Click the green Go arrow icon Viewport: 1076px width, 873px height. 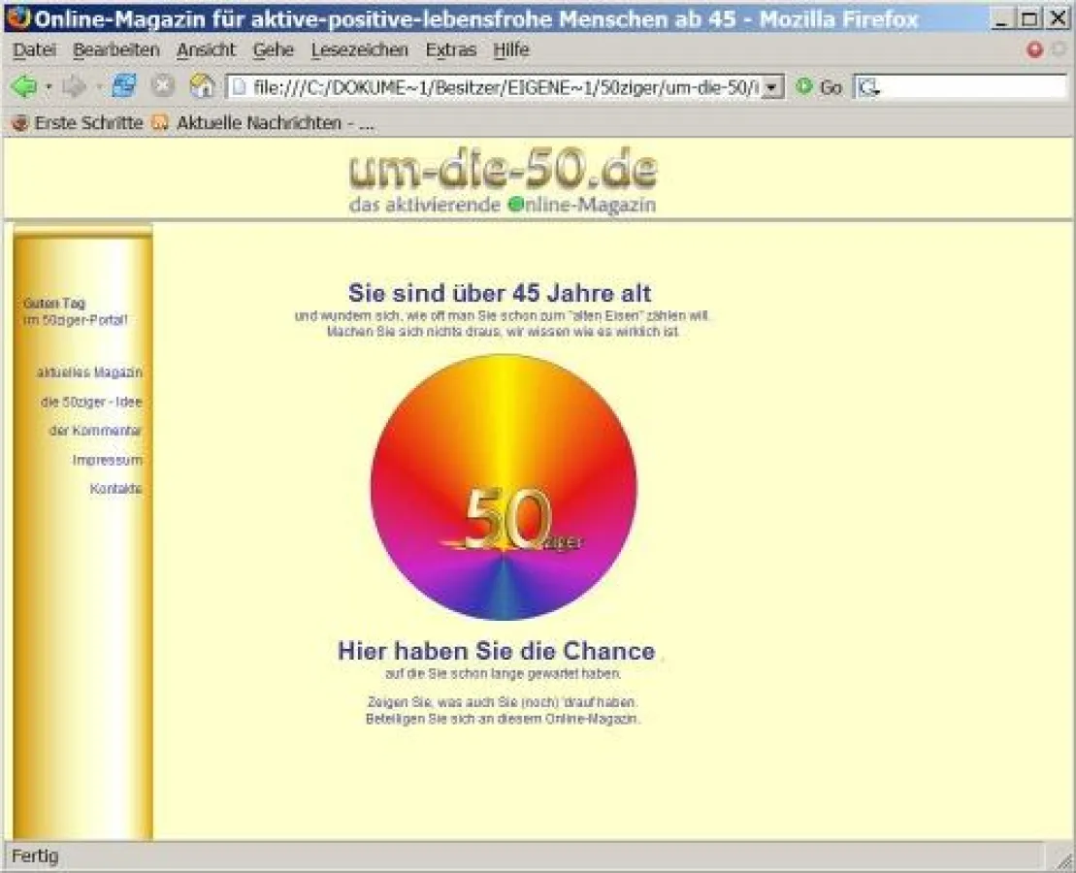point(804,86)
